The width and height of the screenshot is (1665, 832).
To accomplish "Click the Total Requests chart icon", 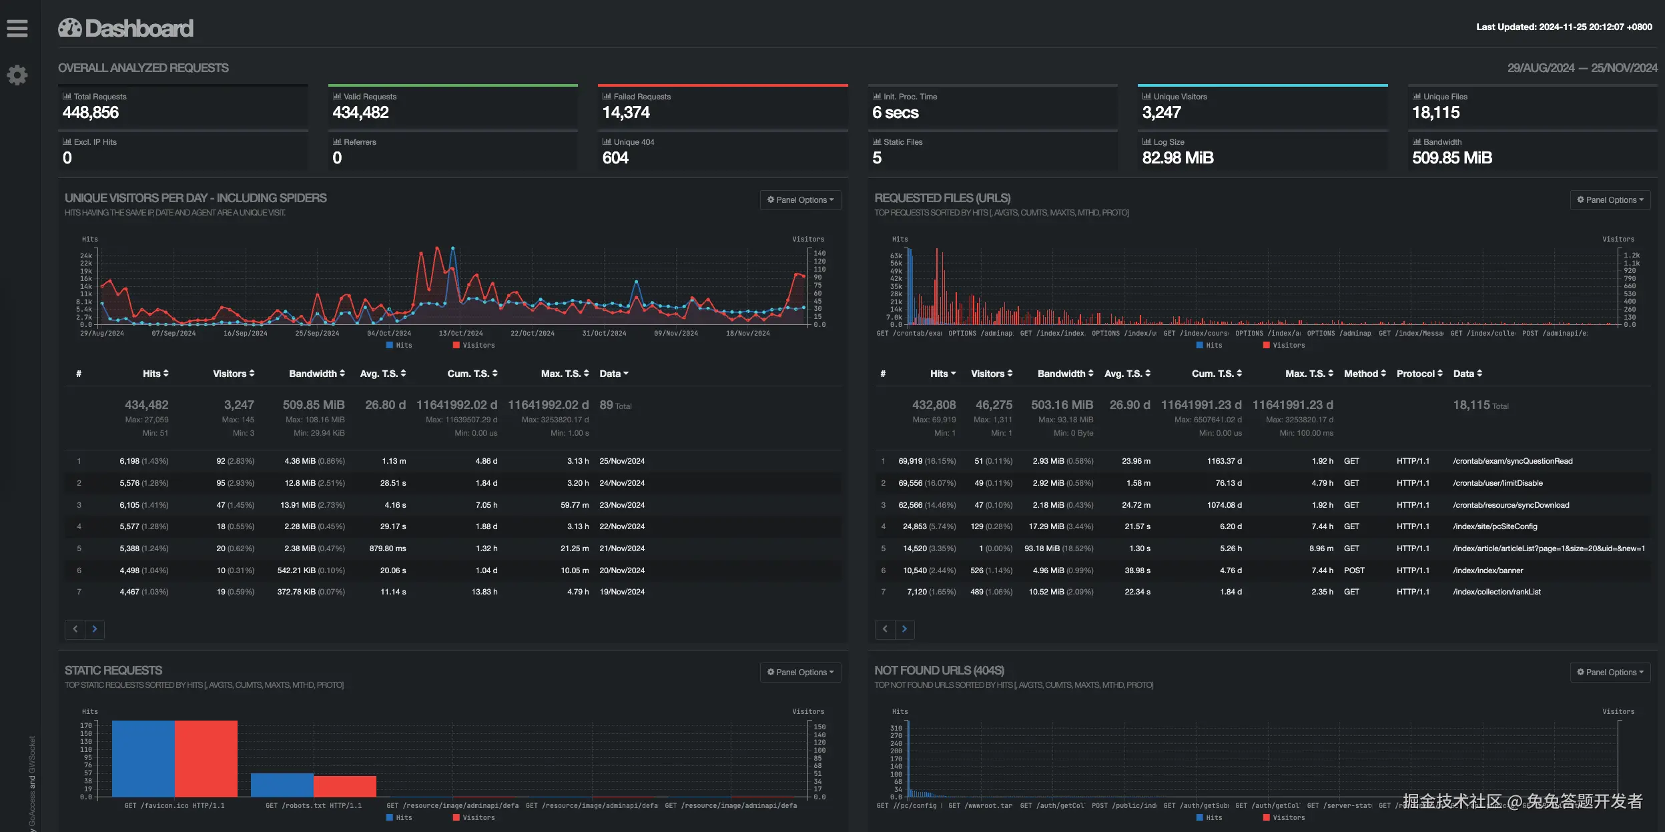I will tap(67, 97).
